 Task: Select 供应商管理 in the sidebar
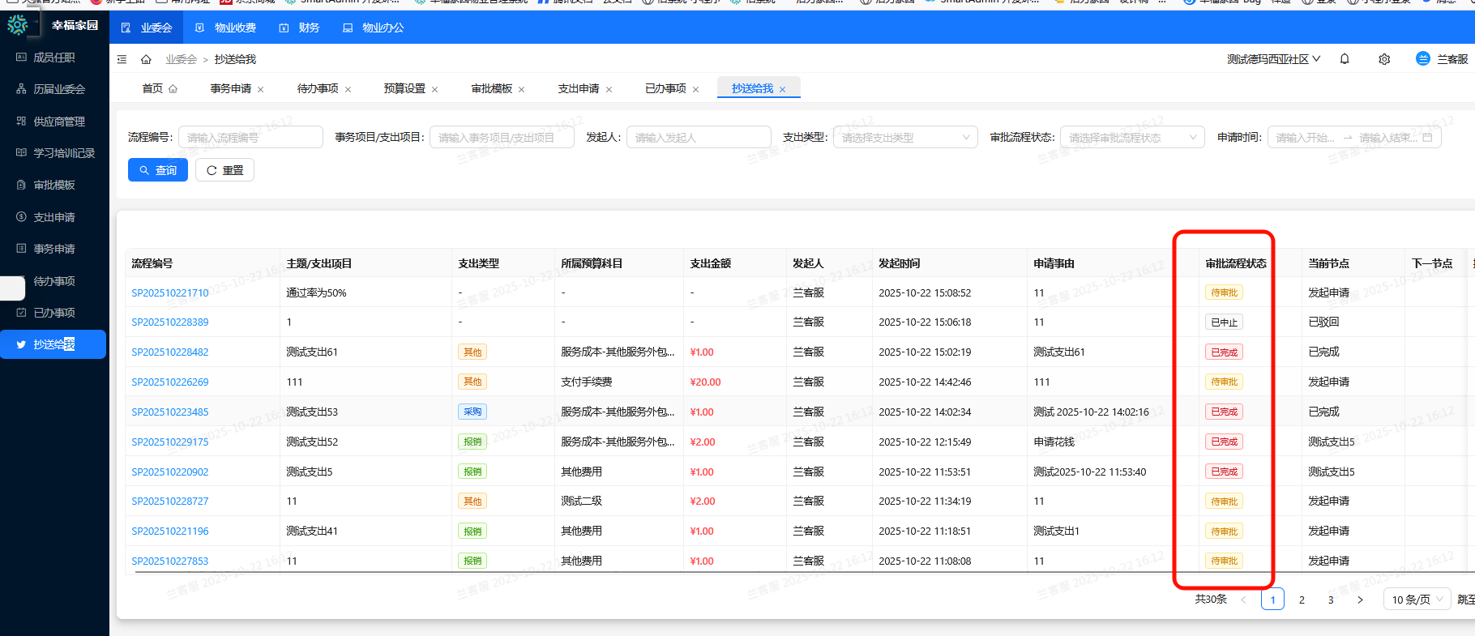point(58,122)
